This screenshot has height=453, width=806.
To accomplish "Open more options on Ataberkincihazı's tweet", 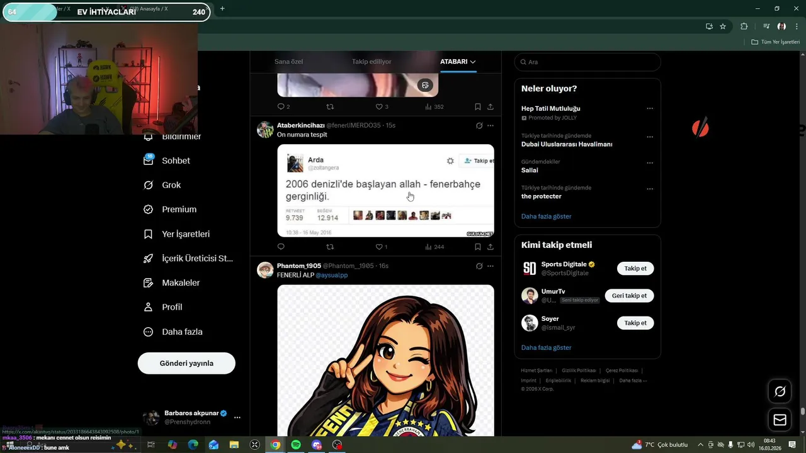I will (491, 126).
